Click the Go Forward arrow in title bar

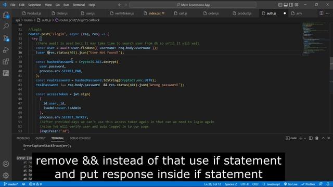[x=125, y=5]
